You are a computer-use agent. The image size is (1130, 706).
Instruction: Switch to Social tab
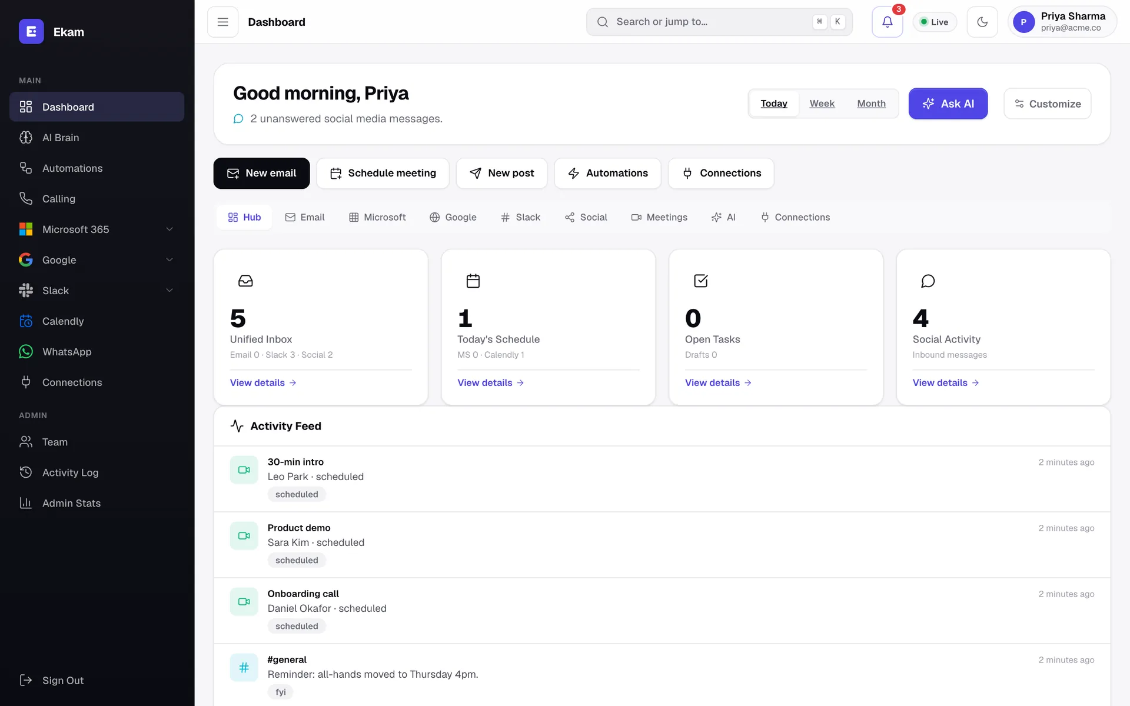click(x=586, y=217)
